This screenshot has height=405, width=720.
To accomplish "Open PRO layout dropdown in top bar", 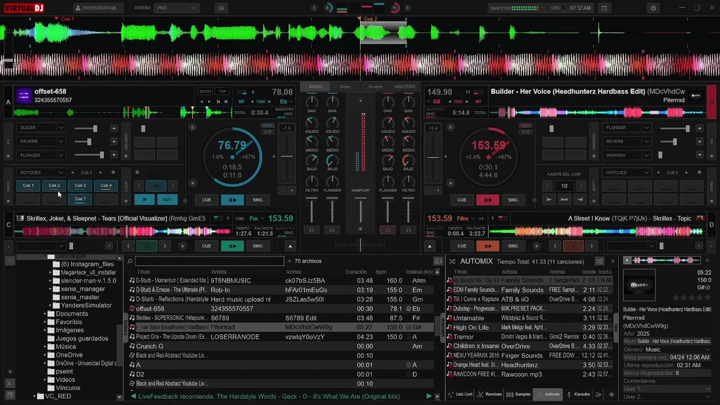I will tap(177, 8).
